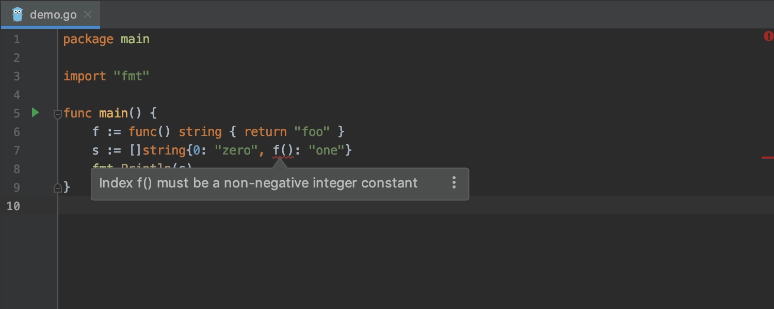Click the "foo" string literal
The image size is (774, 309).
(312, 132)
